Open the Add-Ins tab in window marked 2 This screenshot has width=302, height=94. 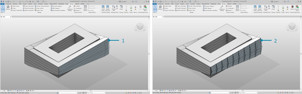click(x=229, y=4)
